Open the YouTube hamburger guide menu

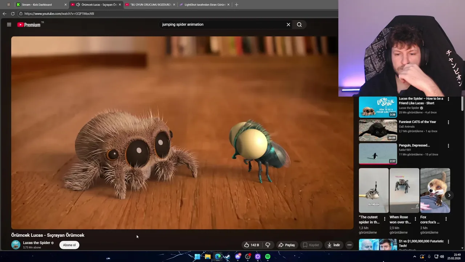(9, 25)
